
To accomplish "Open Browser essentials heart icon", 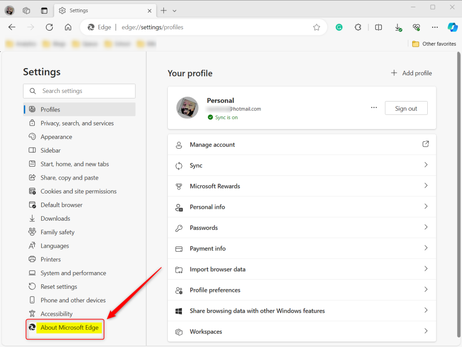I will [x=416, y=28].
